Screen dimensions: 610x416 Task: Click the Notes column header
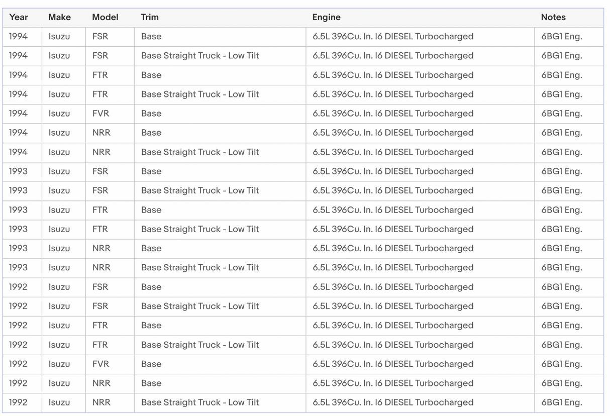pyautogui.click(x=553, y=17)
